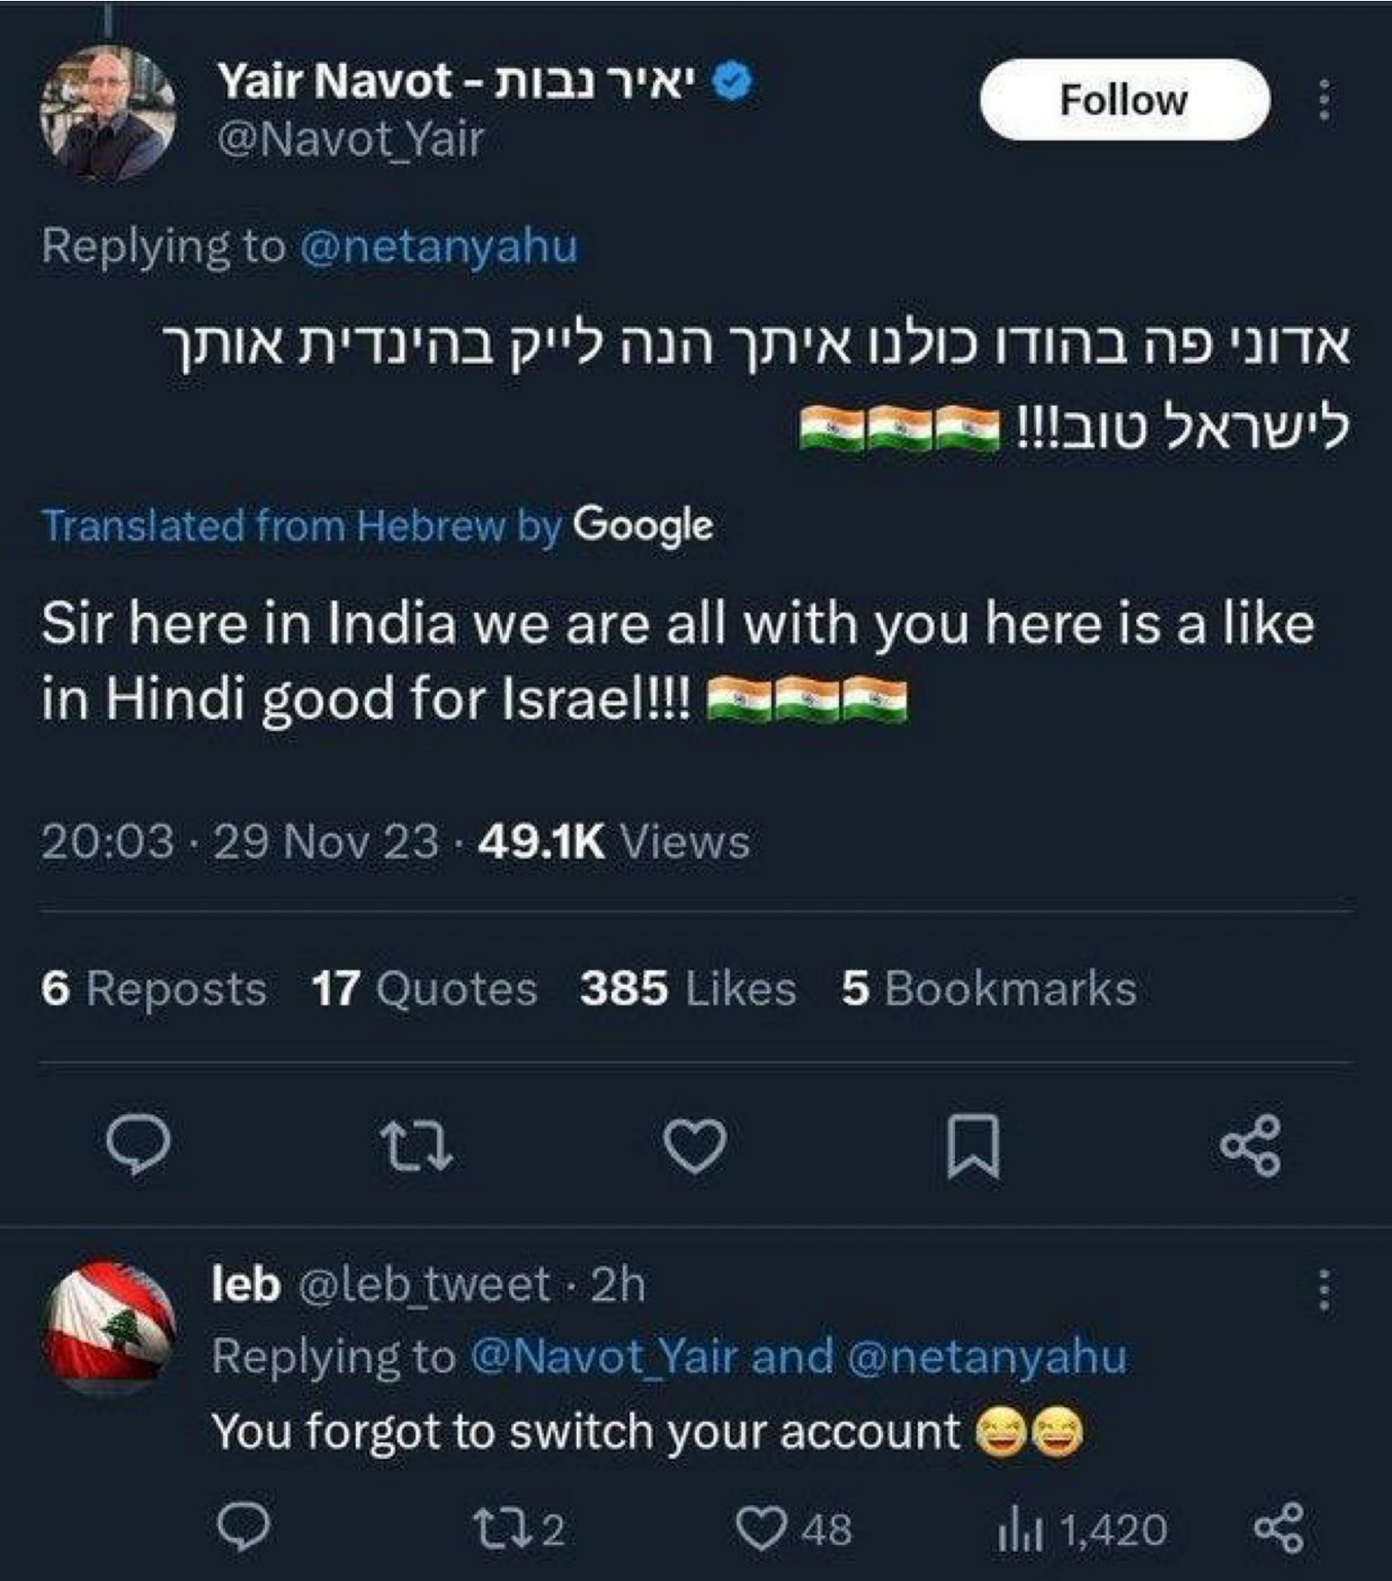Follow Yair Navot account
The width and height of the screenshot is (1392, 1581).
coord(1124,99)
